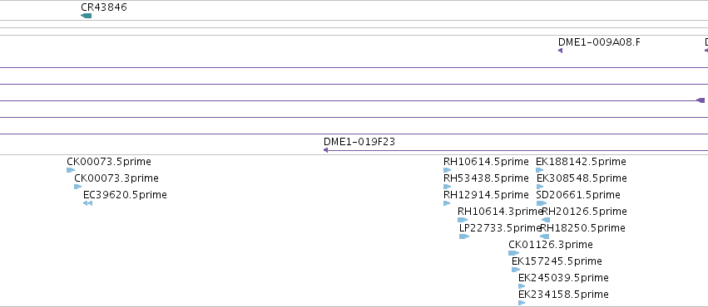Click the RH20126.5prime reverse arrow
708x307 pixels.
coord(546,220)
